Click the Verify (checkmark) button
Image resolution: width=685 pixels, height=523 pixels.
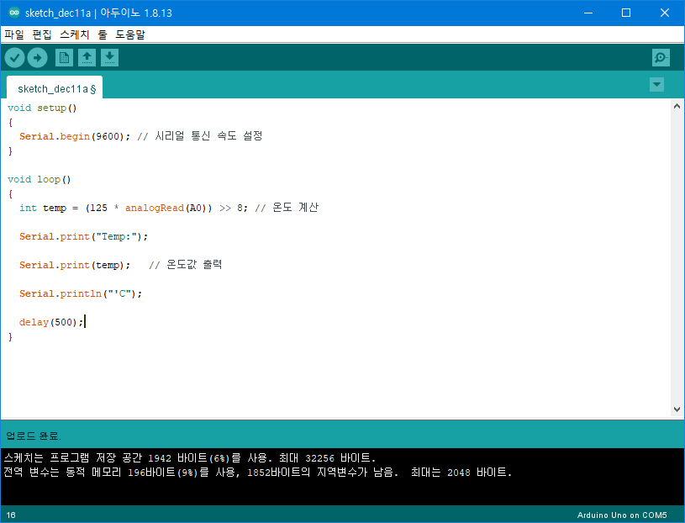click(14, 58)
